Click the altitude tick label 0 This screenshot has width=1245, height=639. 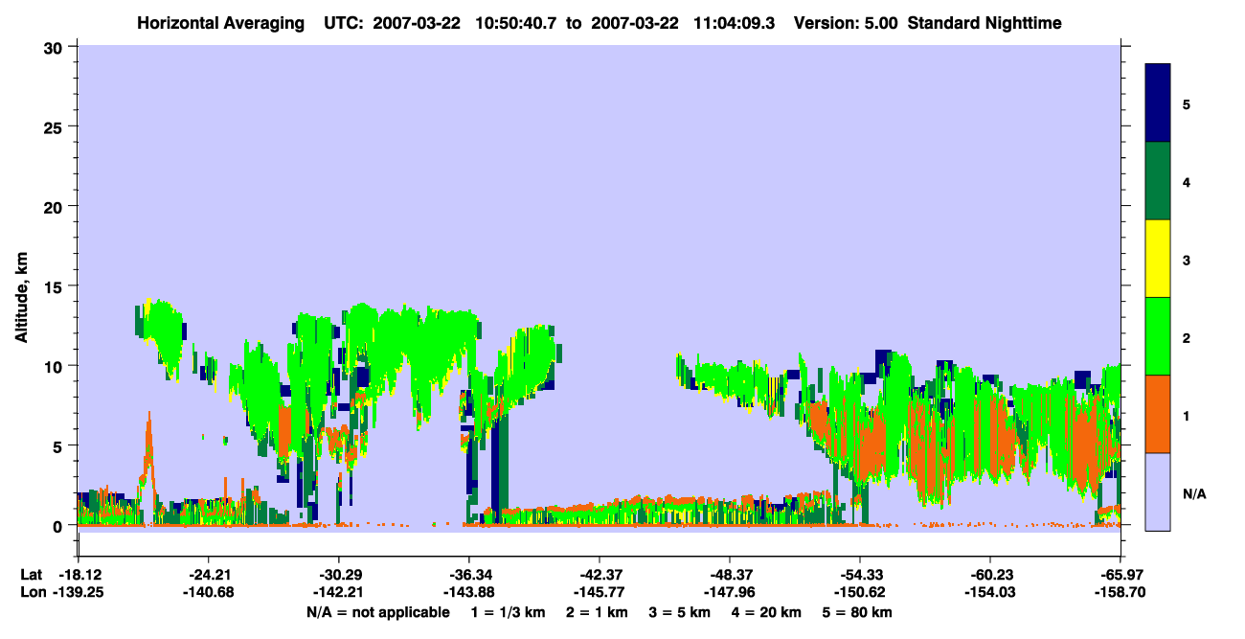click(60, 525)
